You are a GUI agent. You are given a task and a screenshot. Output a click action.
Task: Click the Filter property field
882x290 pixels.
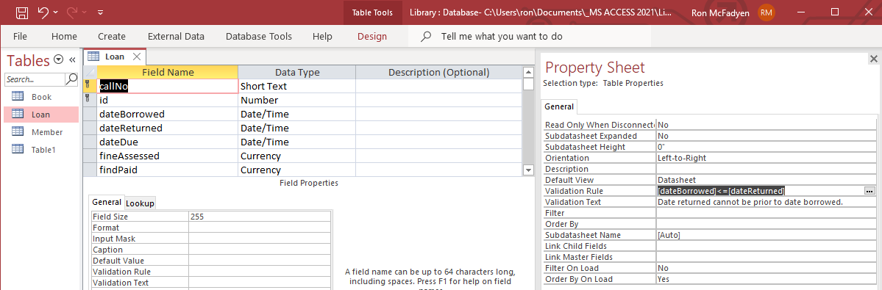[766, 213]
